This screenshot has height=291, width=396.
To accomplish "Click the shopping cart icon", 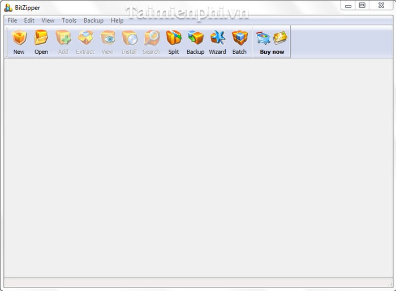I will [x=262, y=38].
